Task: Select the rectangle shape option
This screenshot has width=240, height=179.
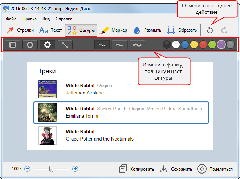Action: click(x=12, y=45)
